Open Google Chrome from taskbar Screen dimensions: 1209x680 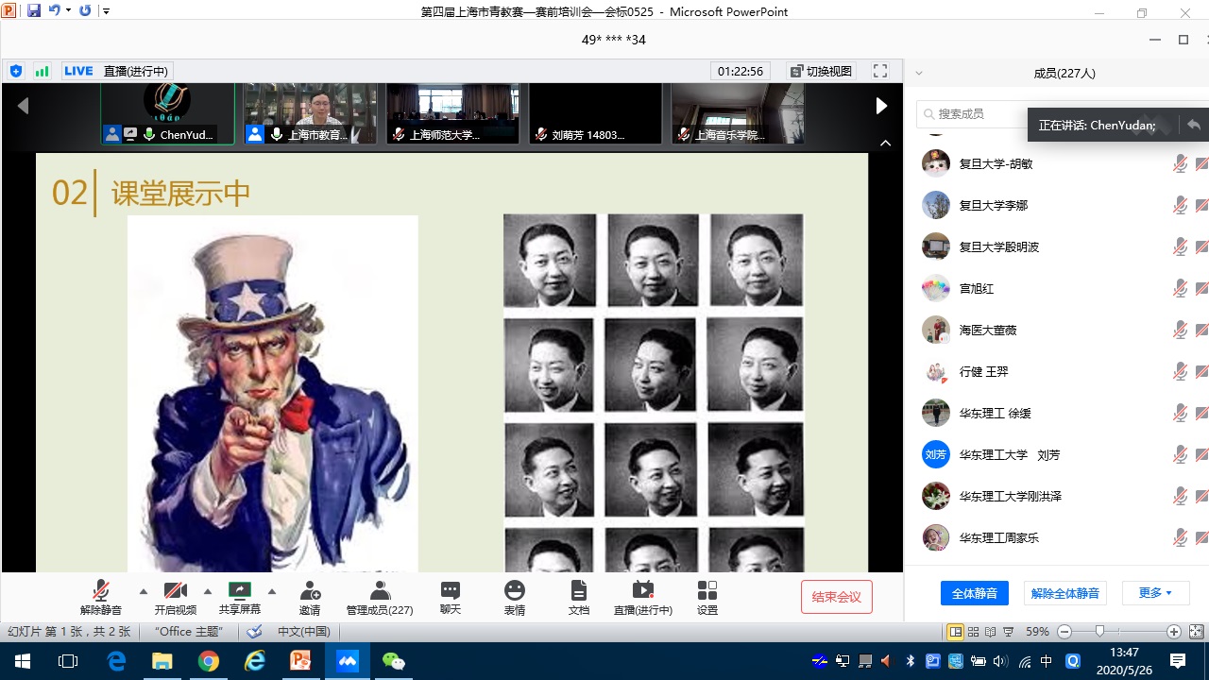click(209, 661)
